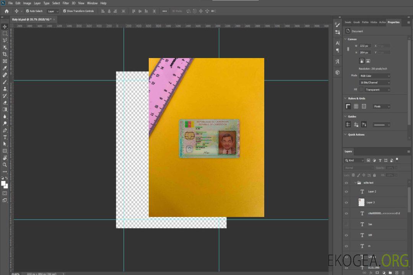Open the Character panel icon
Image resolution: width=413 pixels, height=275 pixels.
click(337, 43)
